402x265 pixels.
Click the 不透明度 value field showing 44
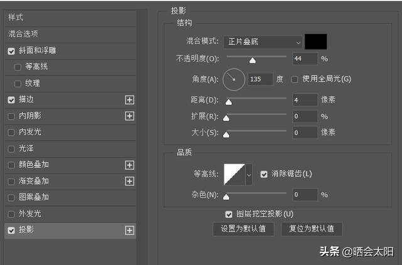305,58
